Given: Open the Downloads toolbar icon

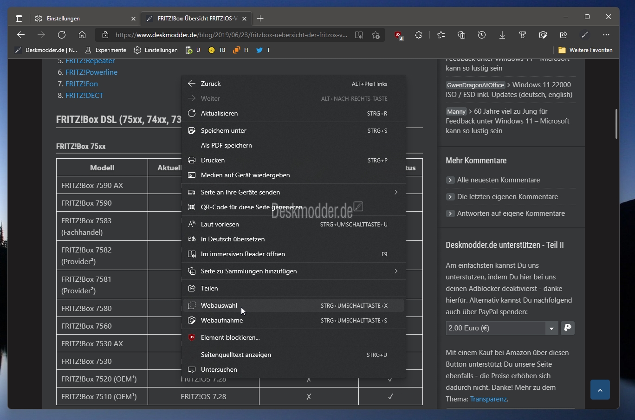Looking at the screenshot, I should click(x=502, y=35).
